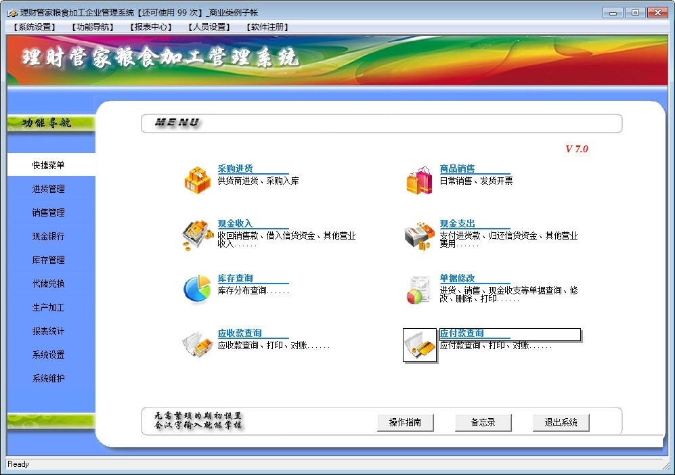Click the 日常销售、发货开票 description text
The image size is (675, 475).
(x=476, y=181)
